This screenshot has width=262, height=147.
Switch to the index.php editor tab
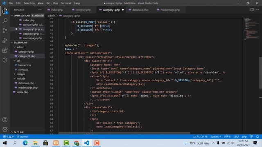[x=55, y=10]
